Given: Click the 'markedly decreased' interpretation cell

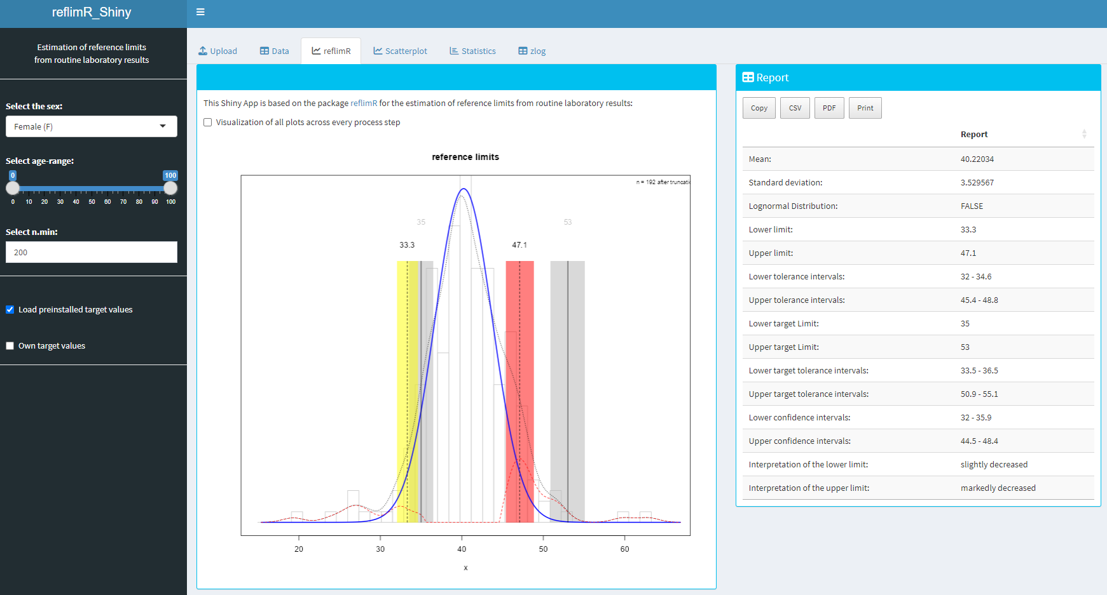Looking at the screenshot, I should coord(998,488).
